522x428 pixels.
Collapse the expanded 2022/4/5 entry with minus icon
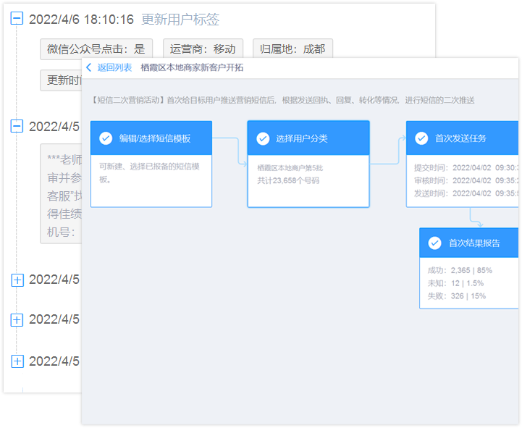pos(17,127)
